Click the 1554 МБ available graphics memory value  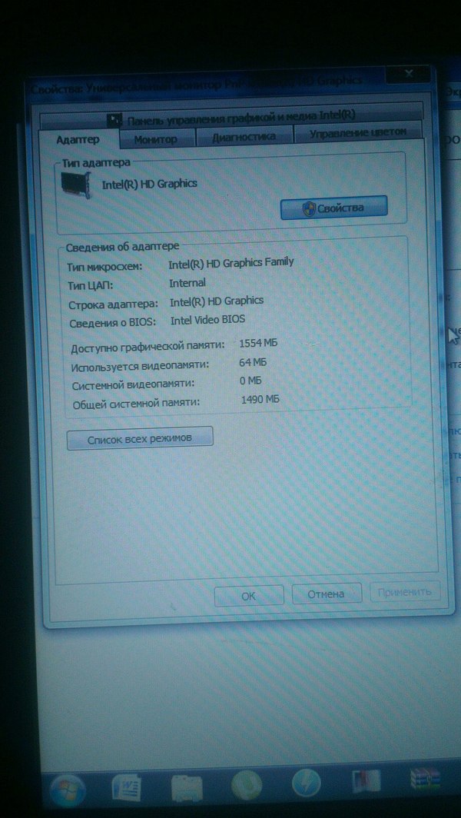pyautogui.click(x=259, y=342)
